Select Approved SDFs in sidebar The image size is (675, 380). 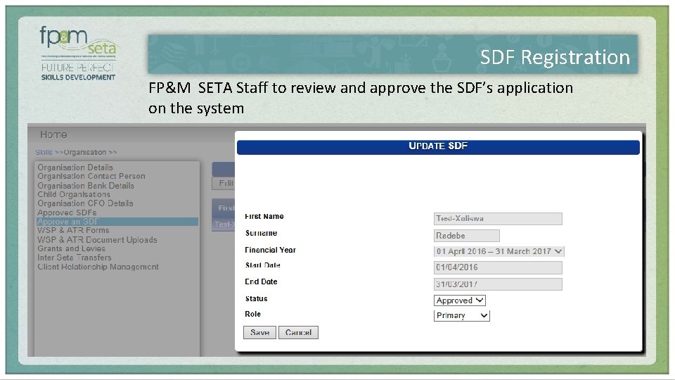pyautogui.click(x=67, y=213)
